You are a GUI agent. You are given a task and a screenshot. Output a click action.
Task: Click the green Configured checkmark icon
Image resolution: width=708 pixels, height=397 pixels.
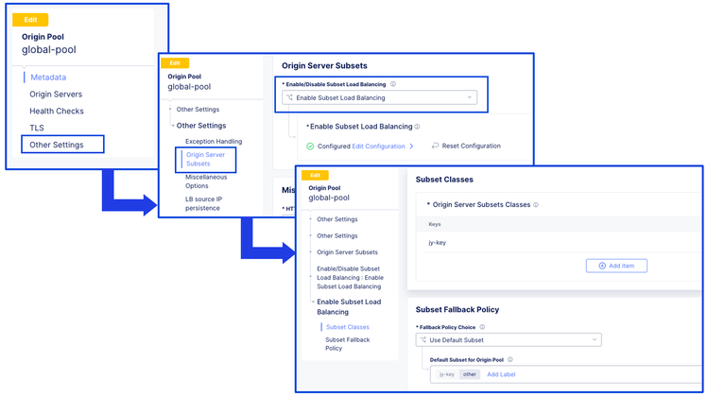[x=310, y=147]
